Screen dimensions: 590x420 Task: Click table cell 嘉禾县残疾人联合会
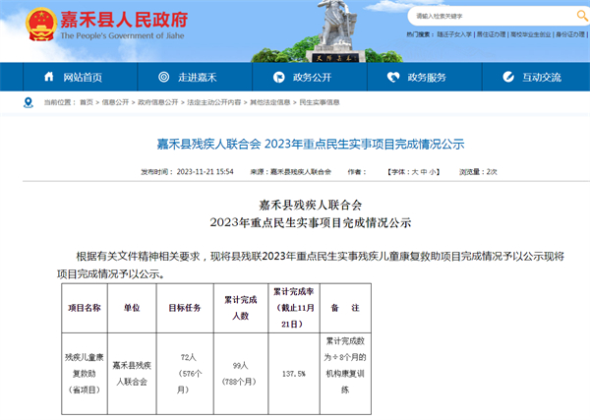(132, 374)
